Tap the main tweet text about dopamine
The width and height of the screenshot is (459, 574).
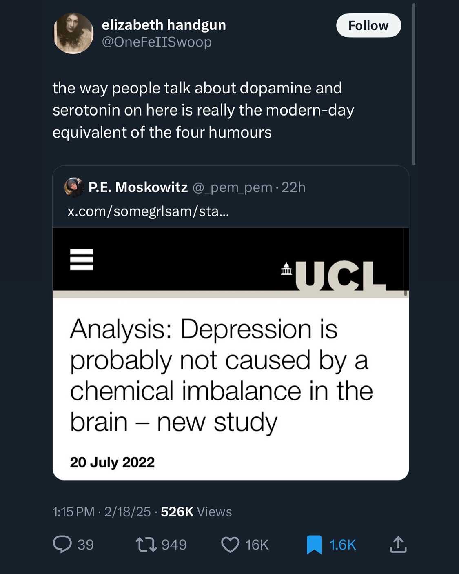coord(203,110)
